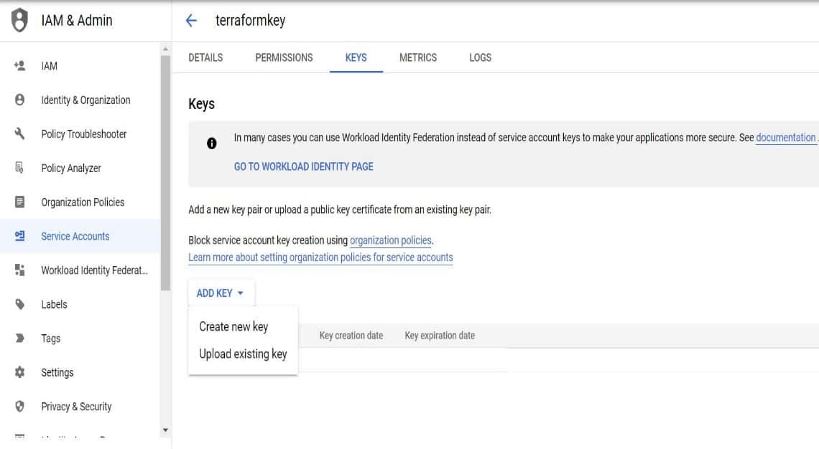Viewport: 819px width, 449px height.
Task: Click the IAM & Admin shield logo
Action: 19,20
